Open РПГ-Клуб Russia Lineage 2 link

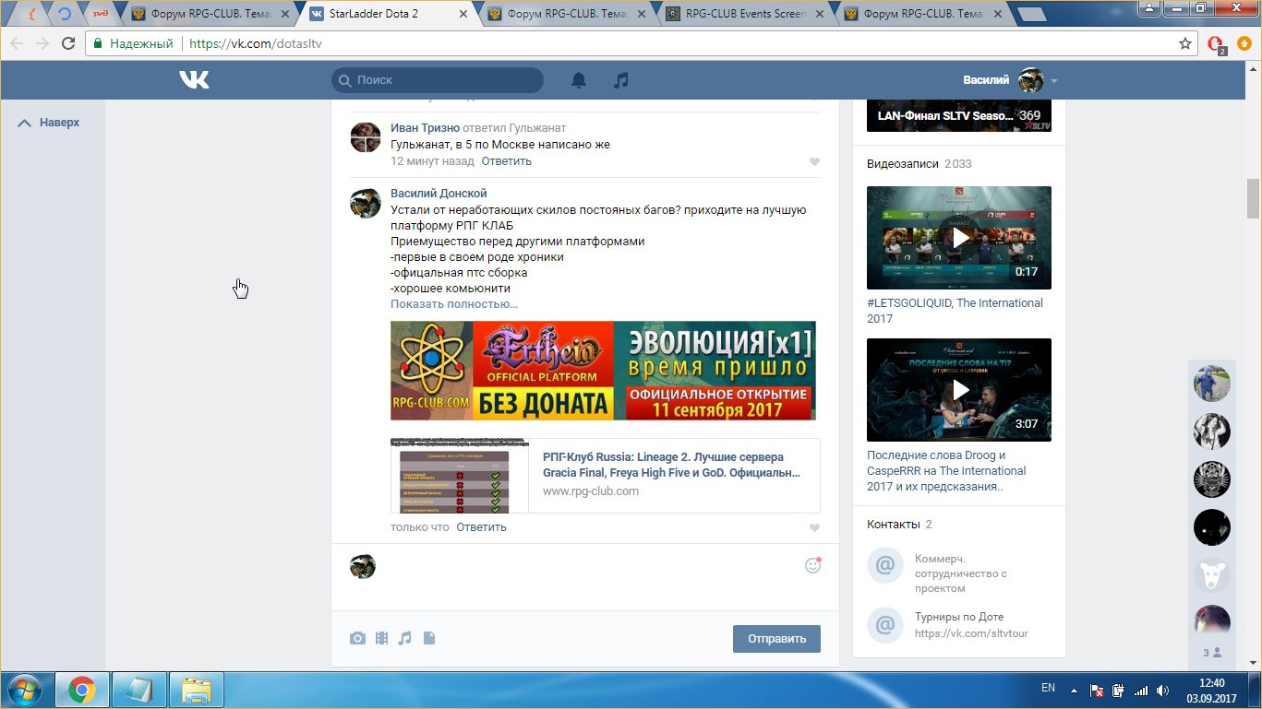tap(671, 465)
